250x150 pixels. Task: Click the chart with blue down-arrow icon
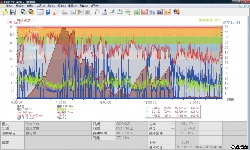105,12
